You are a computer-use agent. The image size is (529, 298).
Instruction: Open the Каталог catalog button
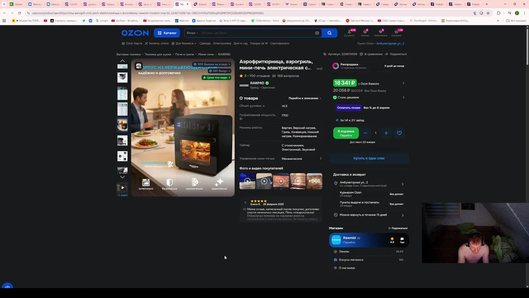click(167, 33)
